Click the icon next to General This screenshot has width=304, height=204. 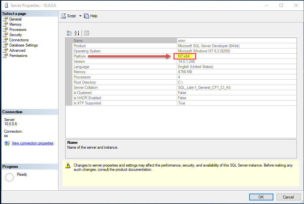point(5,19)
